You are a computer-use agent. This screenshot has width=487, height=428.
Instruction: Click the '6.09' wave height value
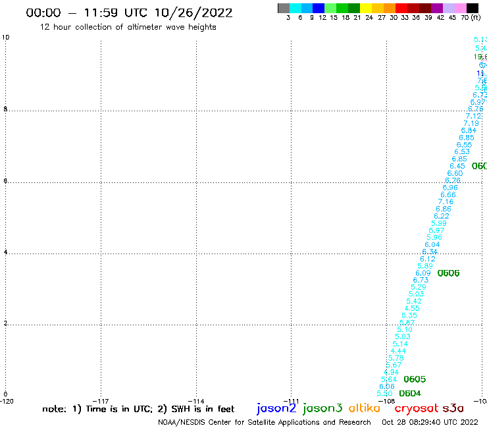(423, 273)
